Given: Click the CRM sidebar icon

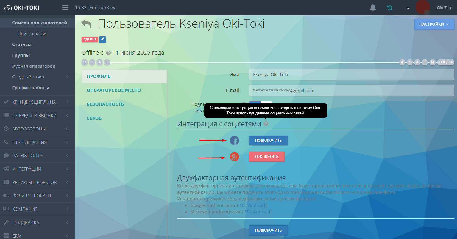Looking at the screenshot, I should click(6, 236).
